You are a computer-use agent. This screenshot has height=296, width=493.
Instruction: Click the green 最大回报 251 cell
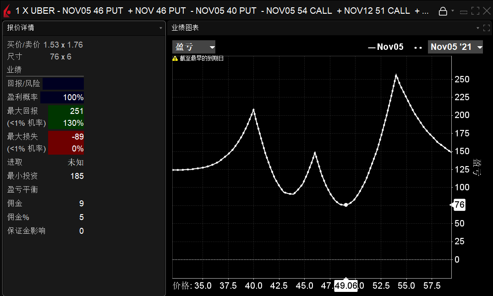66,111
